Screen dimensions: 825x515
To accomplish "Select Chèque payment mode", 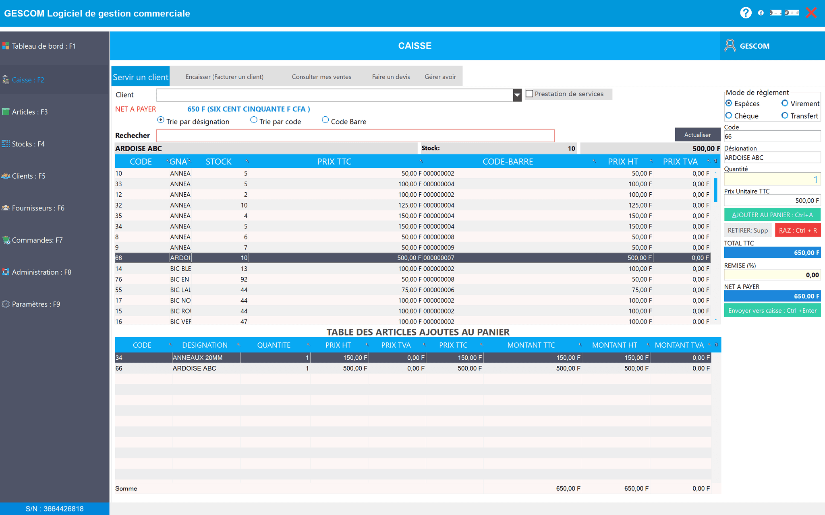I will [729, 115].
